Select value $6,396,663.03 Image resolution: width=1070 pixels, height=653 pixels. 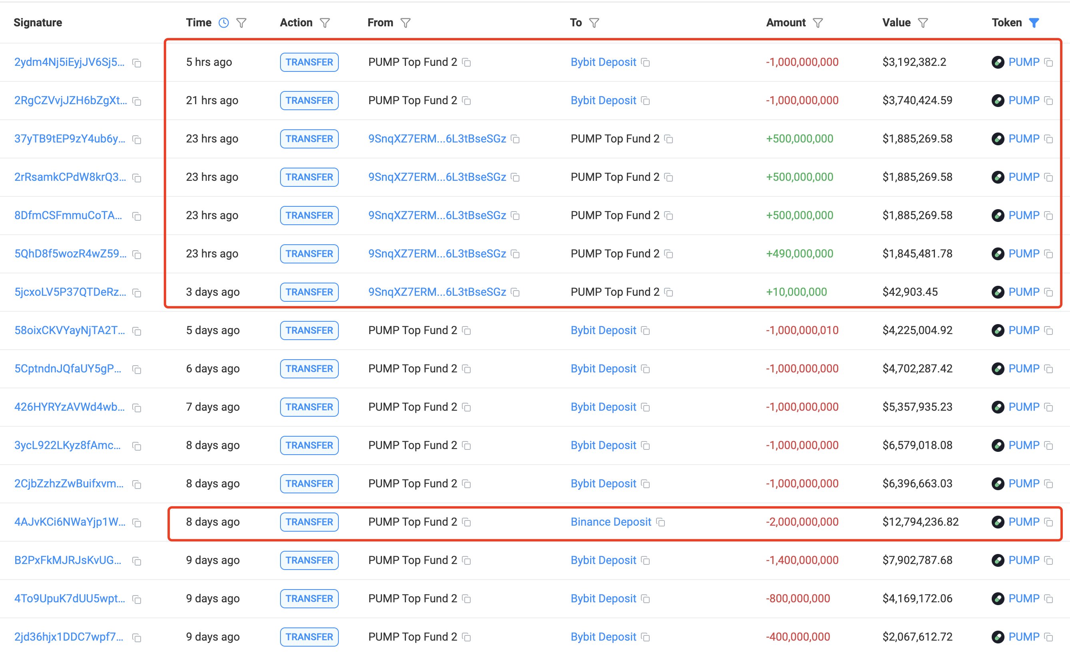pos(917,483)
